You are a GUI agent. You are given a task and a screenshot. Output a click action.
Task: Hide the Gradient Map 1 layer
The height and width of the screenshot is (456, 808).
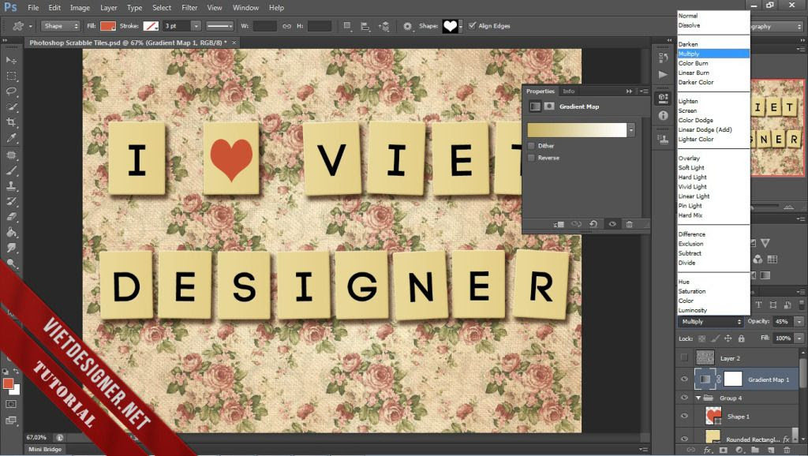point(684,379)
